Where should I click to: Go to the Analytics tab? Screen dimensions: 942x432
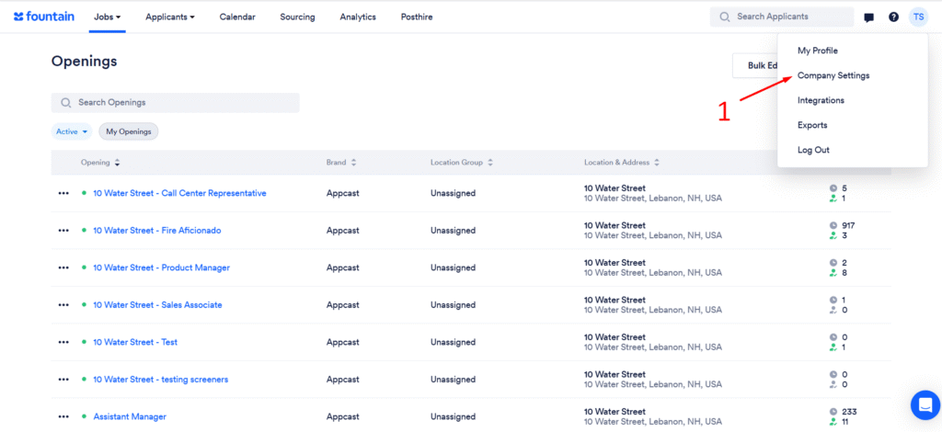(358, 17)
